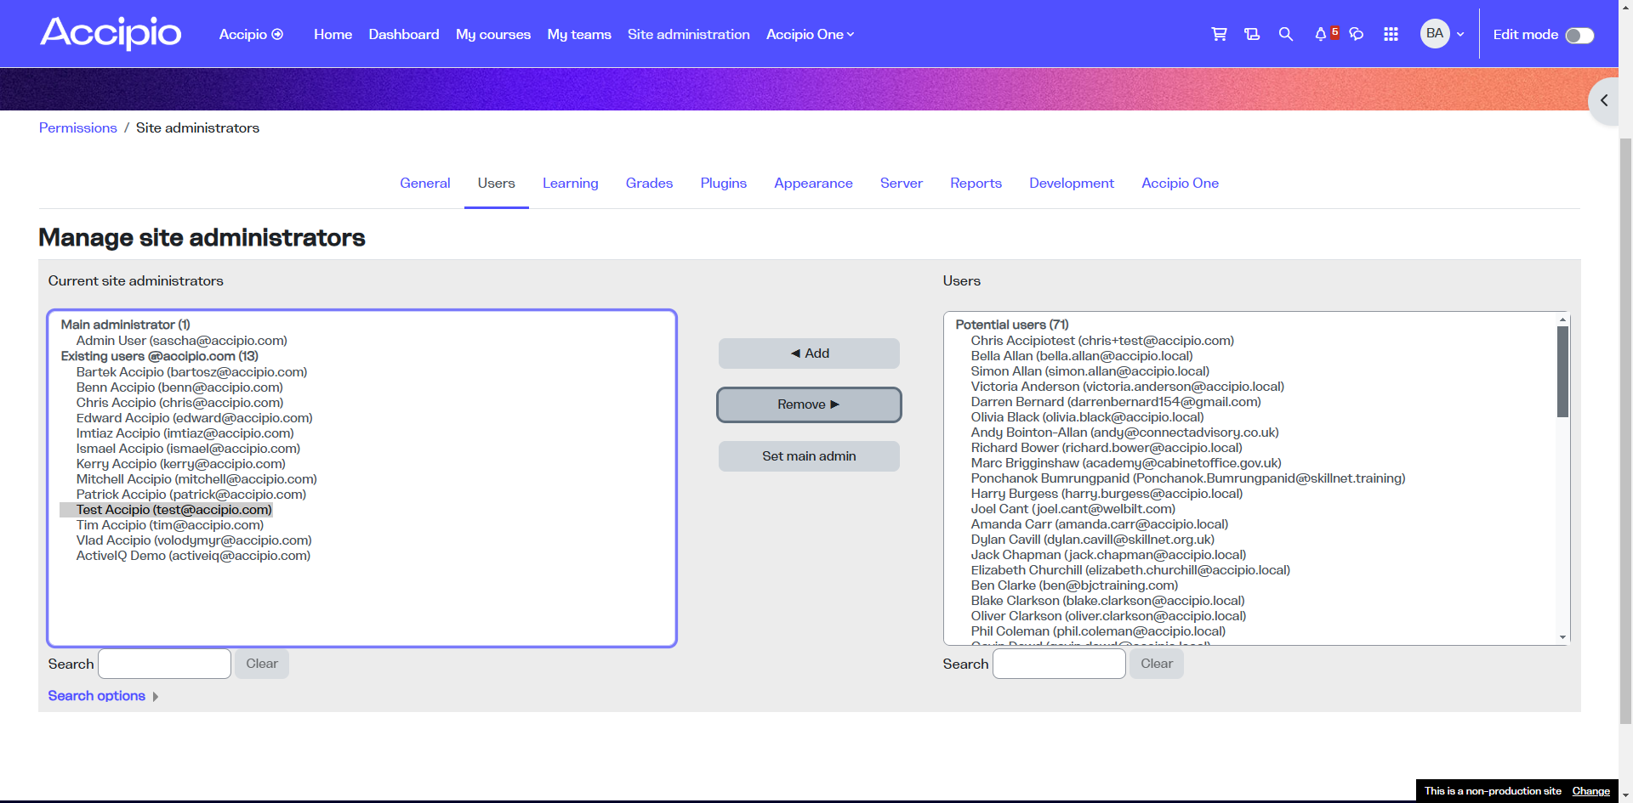
Task: Open the user menu dropdown arrow
Action: point(1460,35)
